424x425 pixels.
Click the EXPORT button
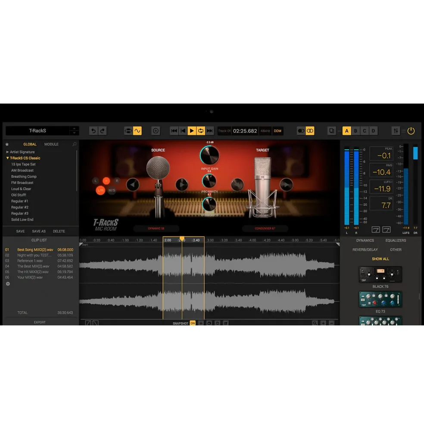coord(40,323)
